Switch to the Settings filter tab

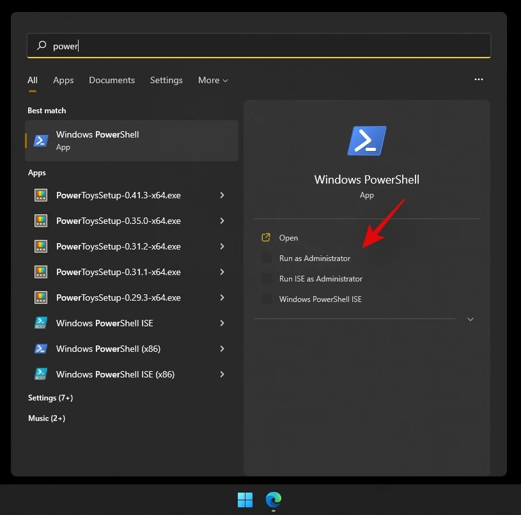coord(166,80)
